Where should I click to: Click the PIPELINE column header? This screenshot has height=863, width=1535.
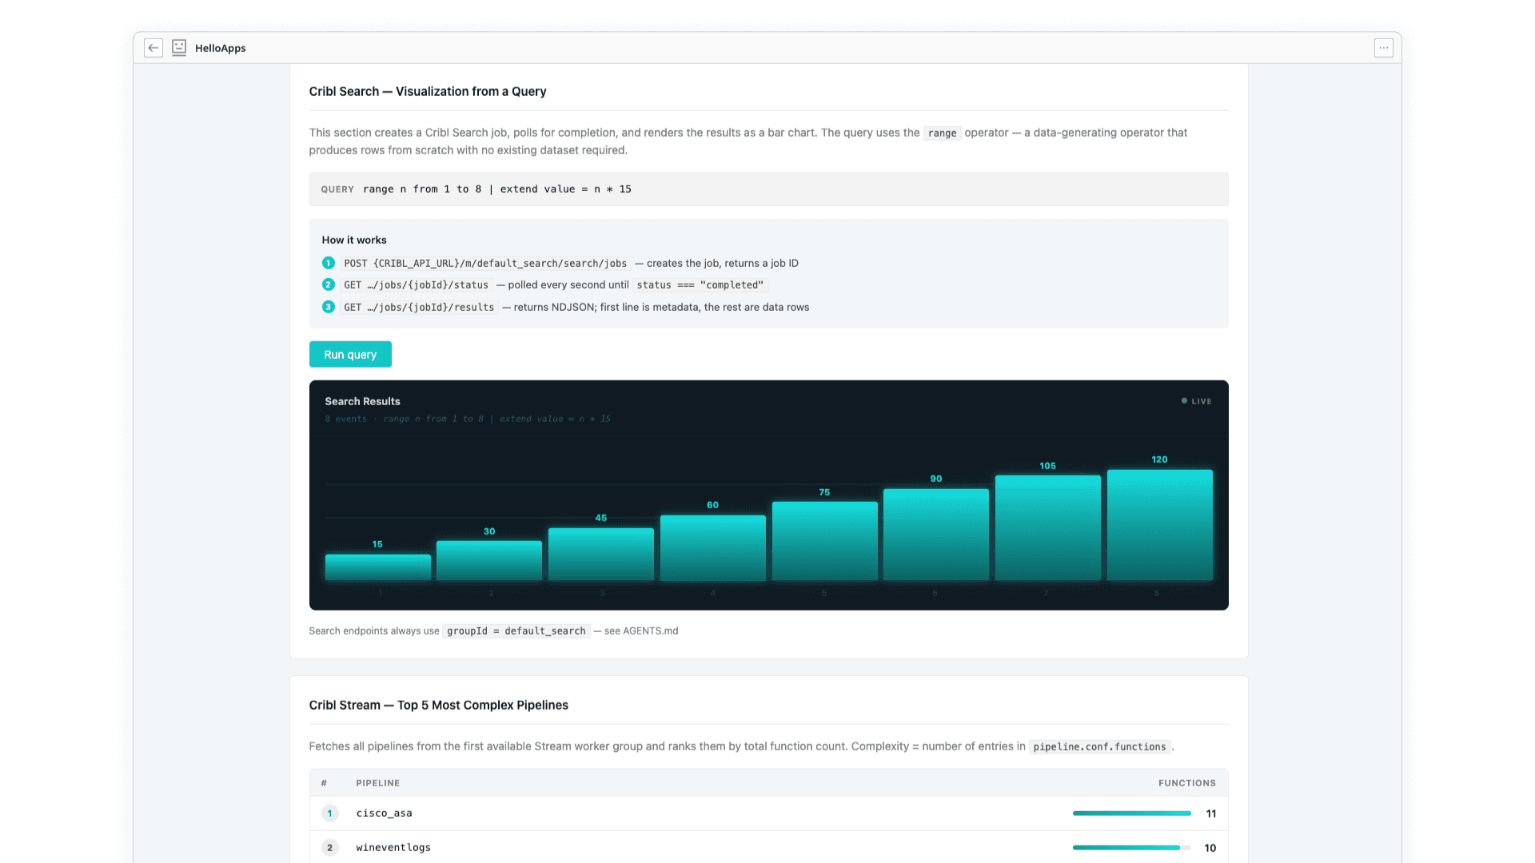click(378, 783)
